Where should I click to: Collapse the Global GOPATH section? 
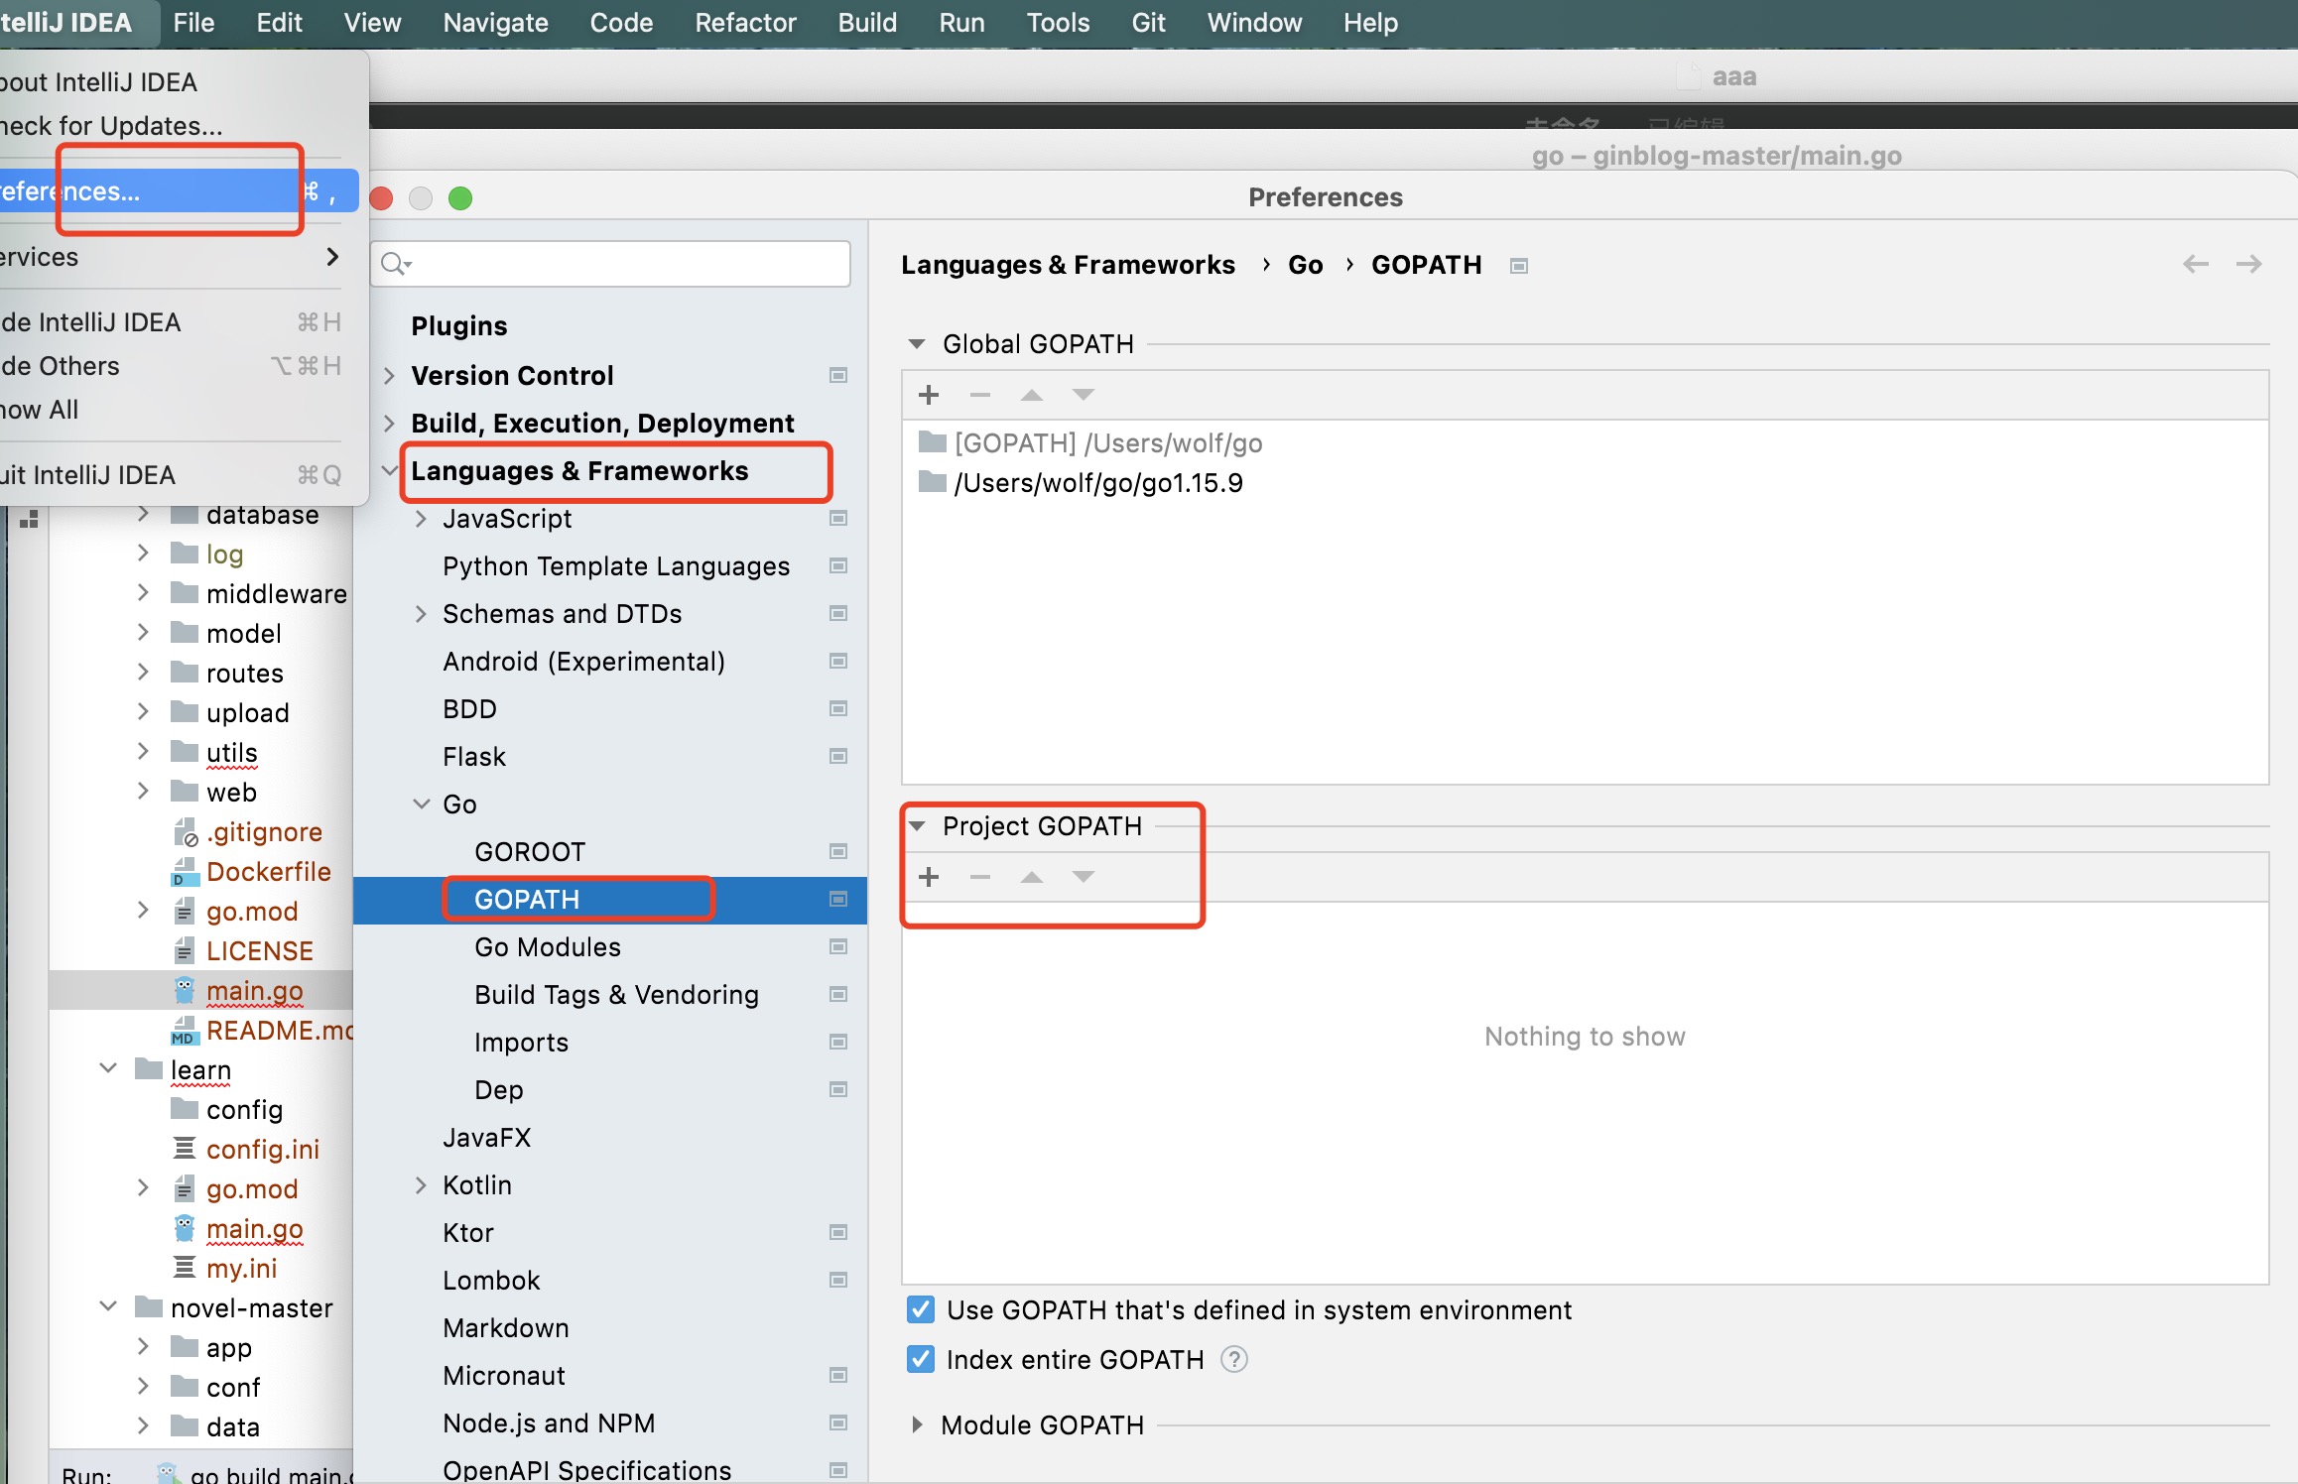point(917,343)
